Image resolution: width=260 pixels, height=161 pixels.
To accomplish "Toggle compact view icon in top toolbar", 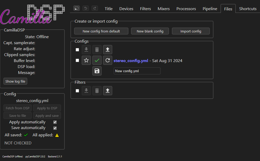I will [76, 8].
